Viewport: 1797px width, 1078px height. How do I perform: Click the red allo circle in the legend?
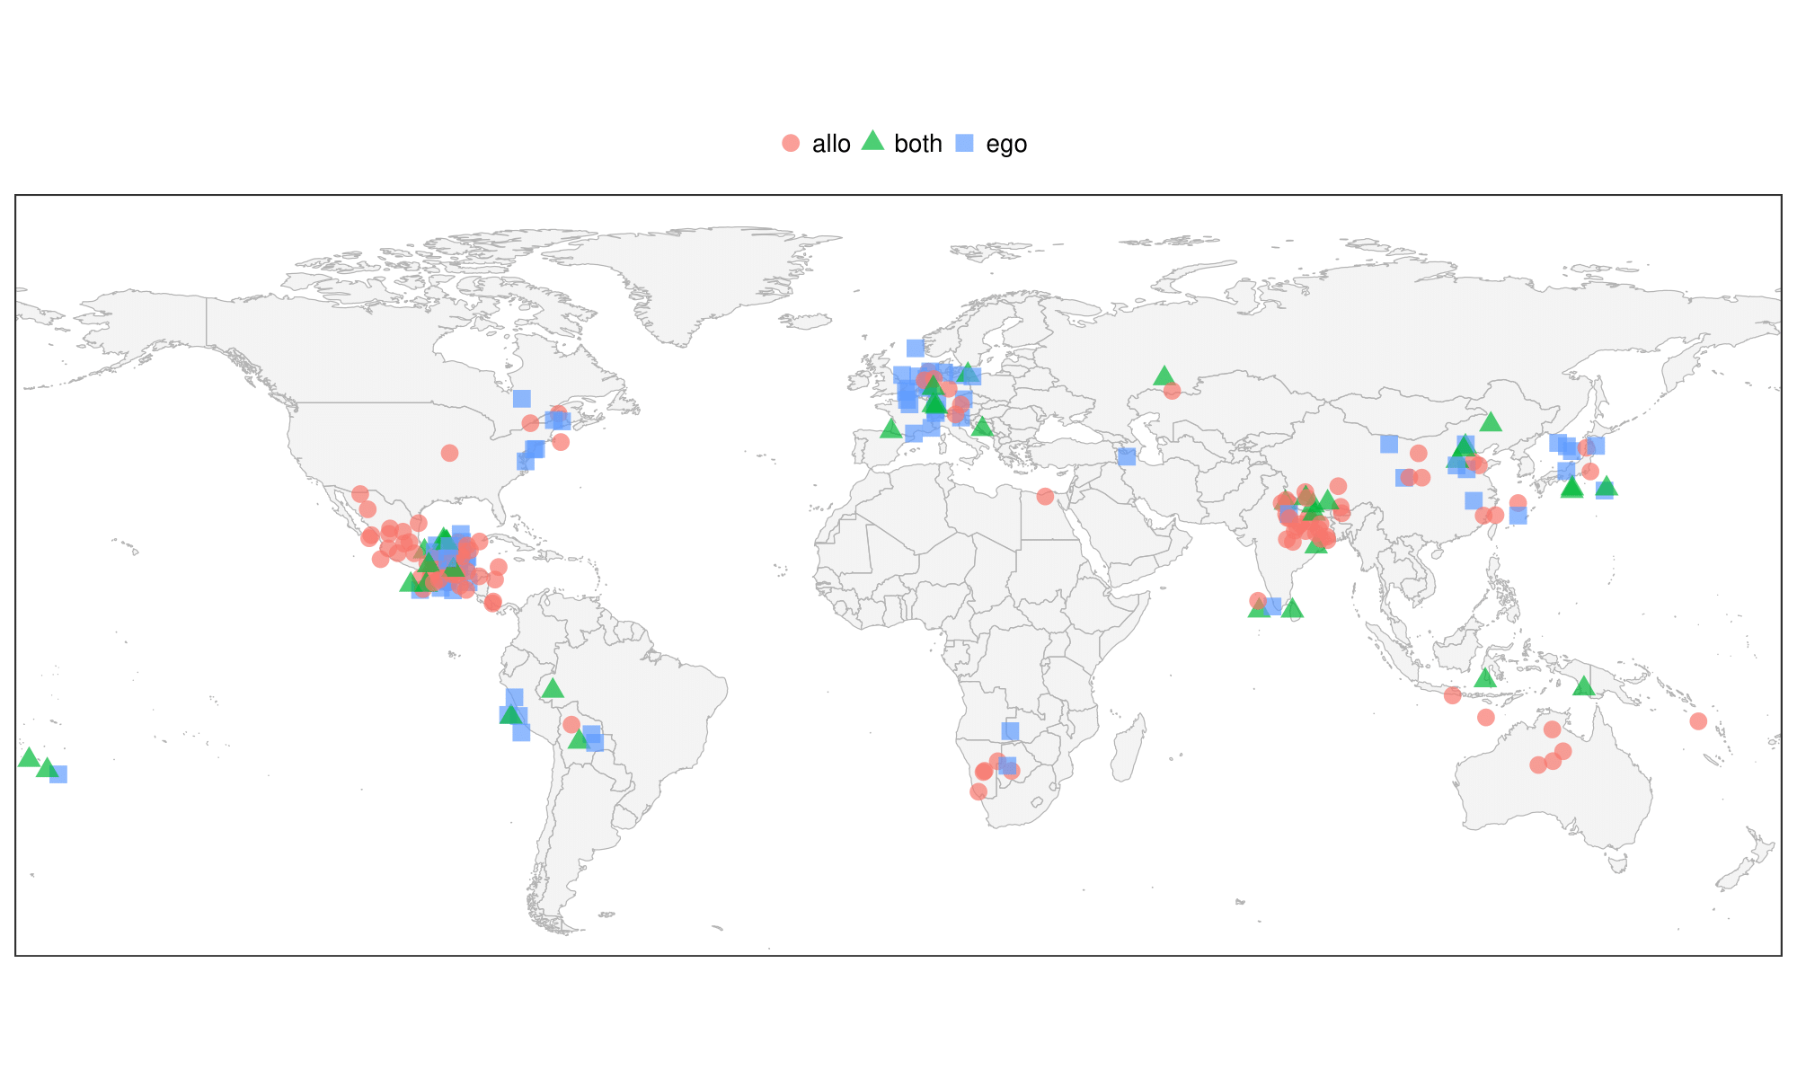coord(791,143)
